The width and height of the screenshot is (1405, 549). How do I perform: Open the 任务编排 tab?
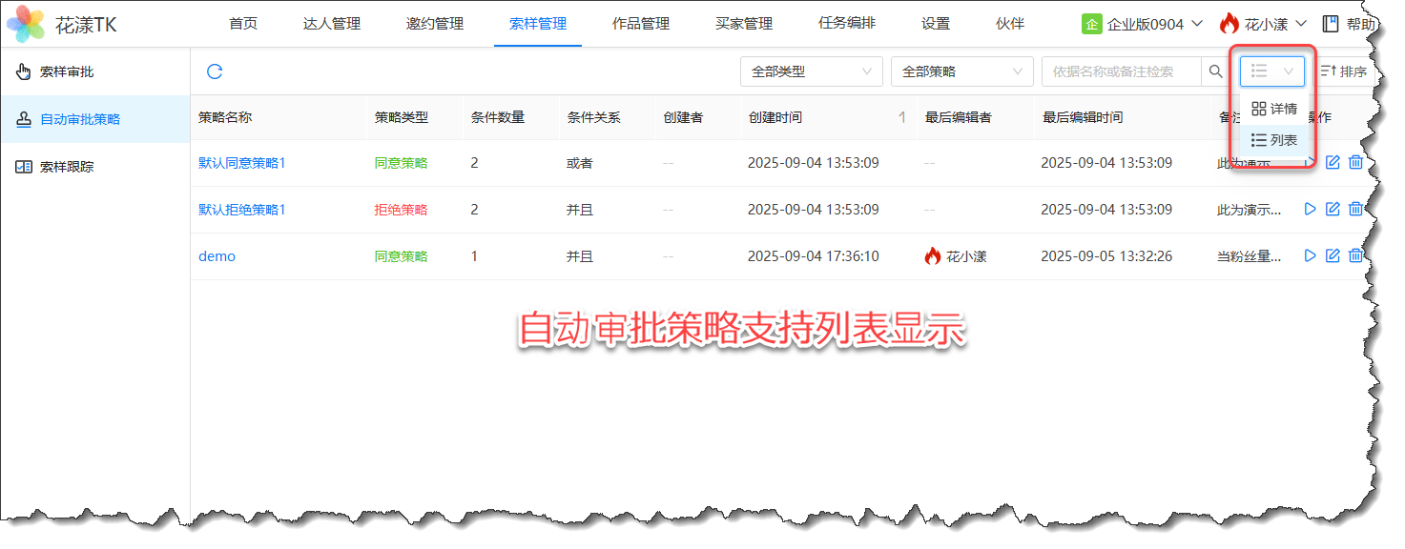point(846,24)
